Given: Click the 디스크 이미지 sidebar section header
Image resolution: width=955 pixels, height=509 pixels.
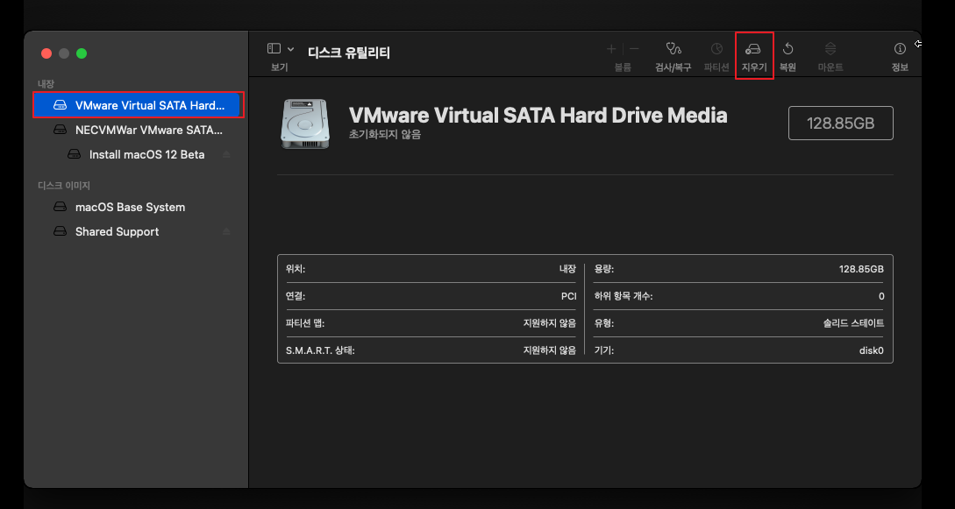Looking at the screenshot, I should (64, 186).
